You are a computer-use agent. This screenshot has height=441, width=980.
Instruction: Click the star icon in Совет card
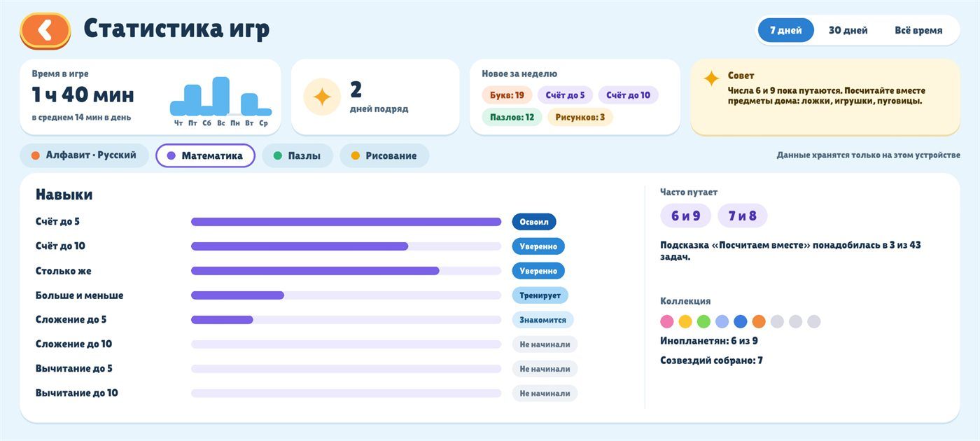[x=711, y=78]
